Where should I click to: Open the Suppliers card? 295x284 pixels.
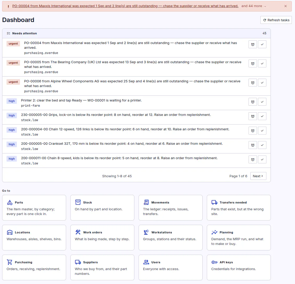(102, 267)
